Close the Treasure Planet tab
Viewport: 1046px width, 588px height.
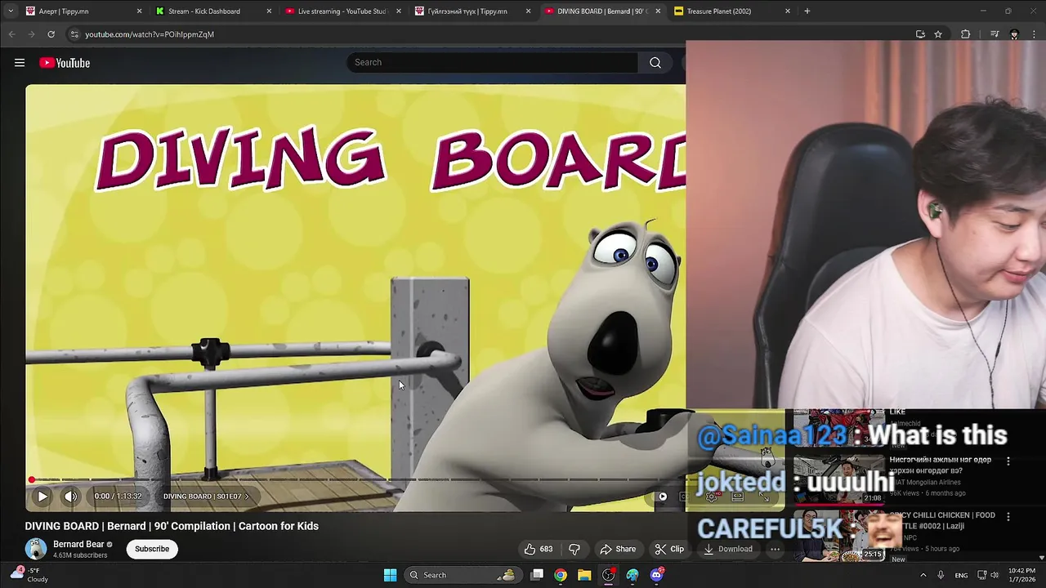[788, 11]
